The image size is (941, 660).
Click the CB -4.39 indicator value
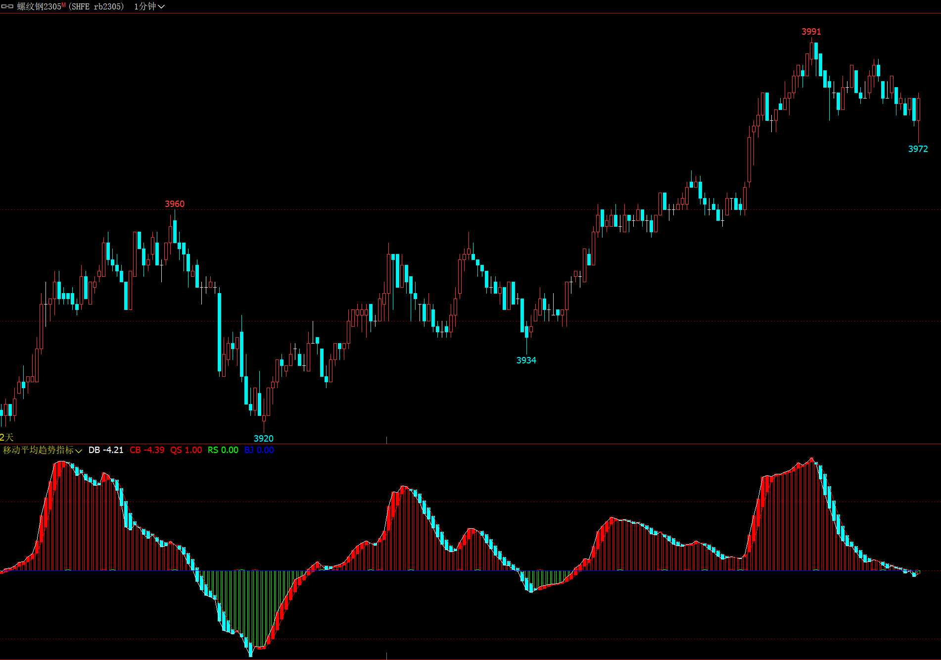(x=147, y=450)
